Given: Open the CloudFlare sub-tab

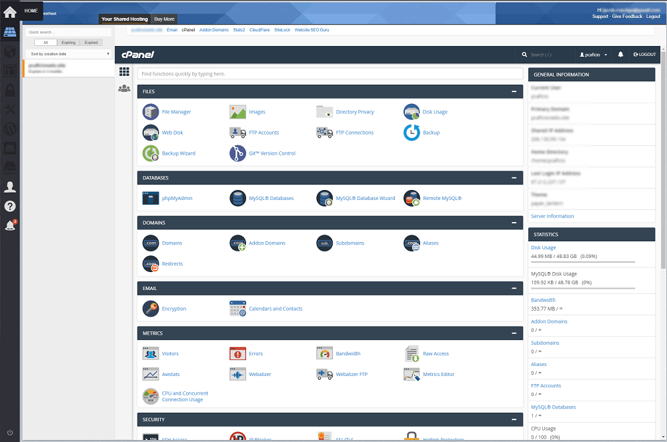Looking at the screenshot, I should [259, 30].
